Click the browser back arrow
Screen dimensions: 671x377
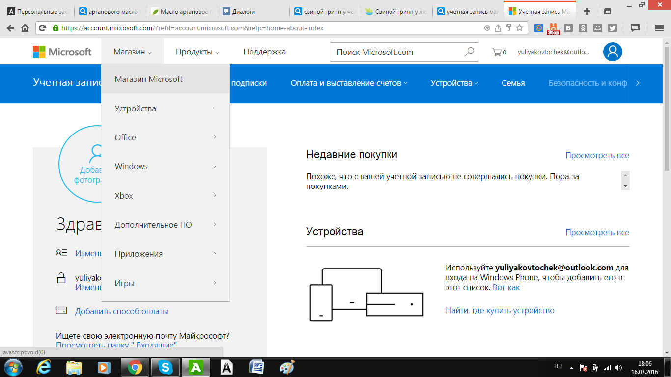[11, 28]
